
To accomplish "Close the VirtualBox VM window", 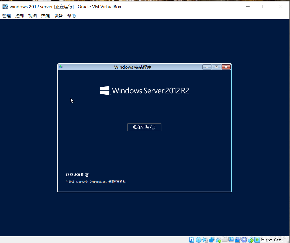I will [x=281, y=6].
